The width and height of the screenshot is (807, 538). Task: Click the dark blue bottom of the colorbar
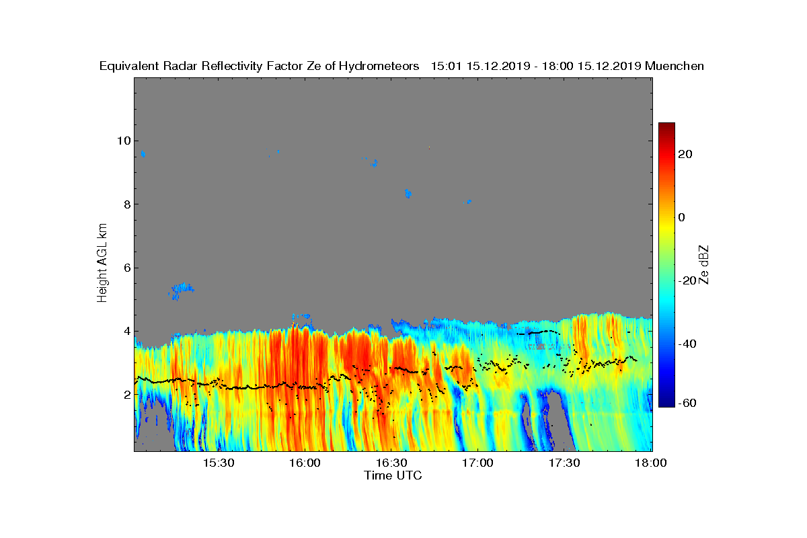click(x=666, y=402)
